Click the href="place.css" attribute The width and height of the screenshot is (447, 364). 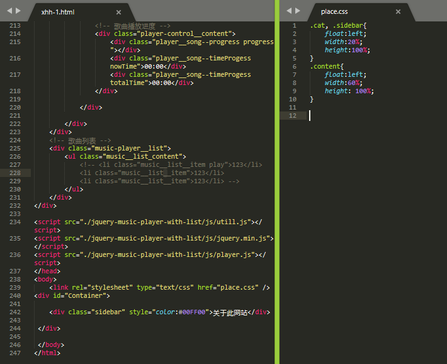228,288
